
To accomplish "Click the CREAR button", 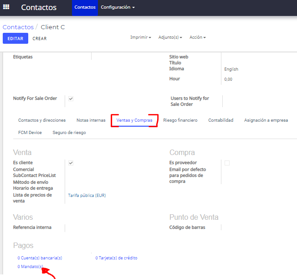I will 39,38.
